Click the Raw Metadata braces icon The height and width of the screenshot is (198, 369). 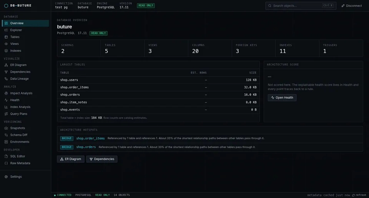(x=6, y=163)
